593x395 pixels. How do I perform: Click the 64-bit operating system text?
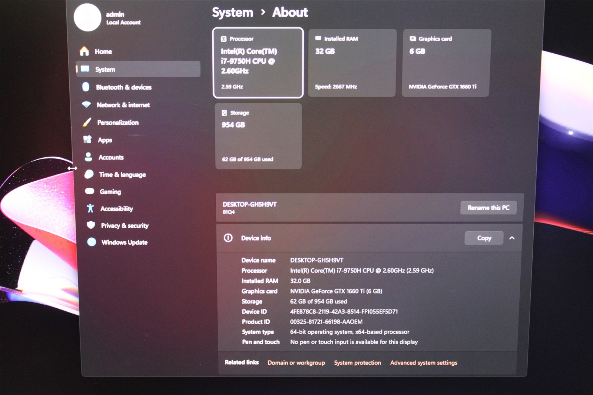[x=349, y=332]
